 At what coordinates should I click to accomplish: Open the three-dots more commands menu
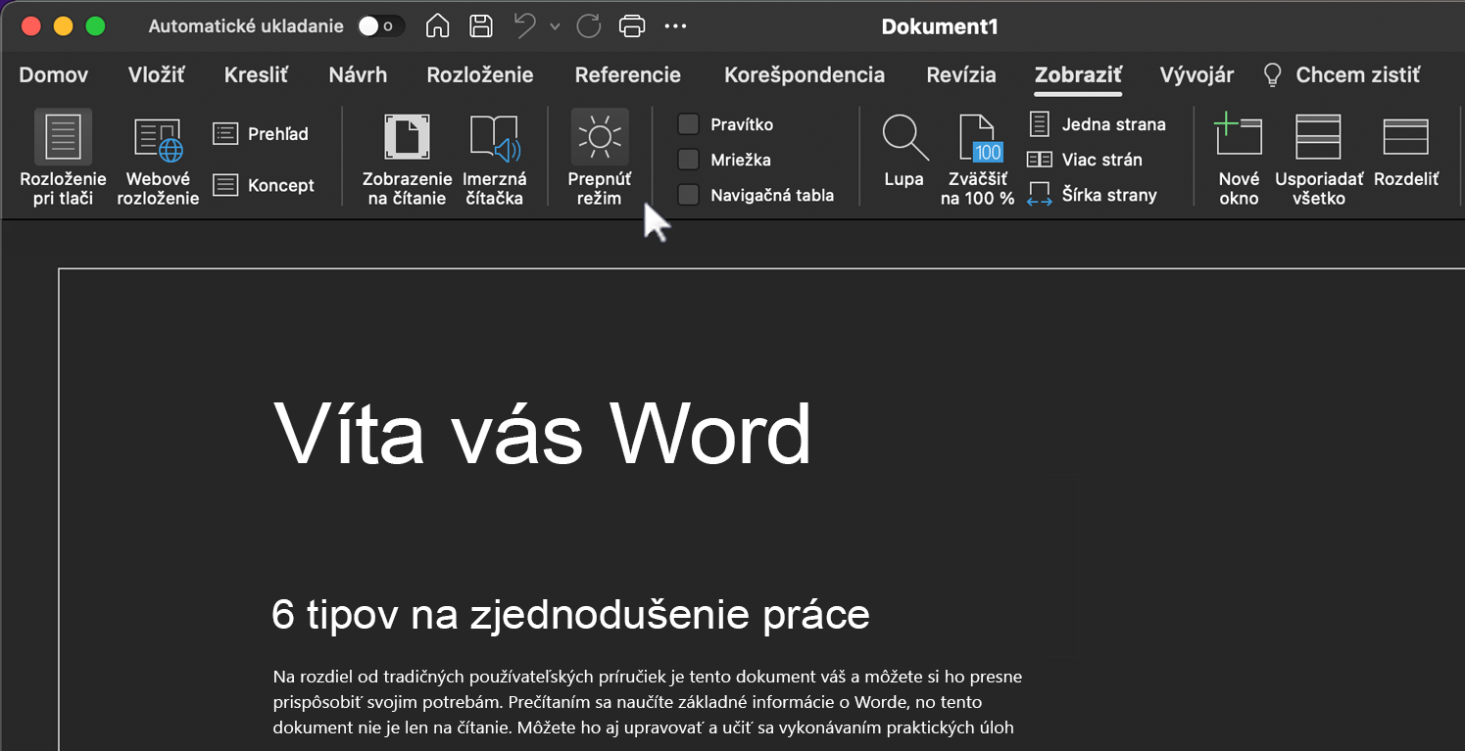click(x=675, y=26)
